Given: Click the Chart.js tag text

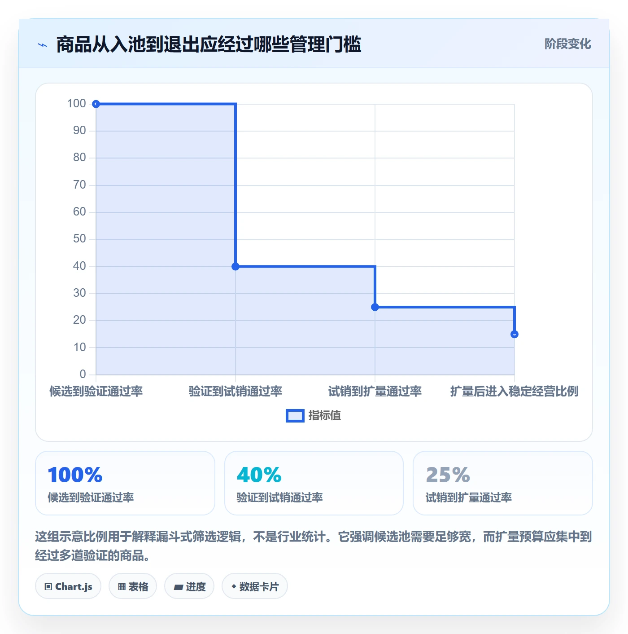Looking at the screenshot, I should (74, 586).
